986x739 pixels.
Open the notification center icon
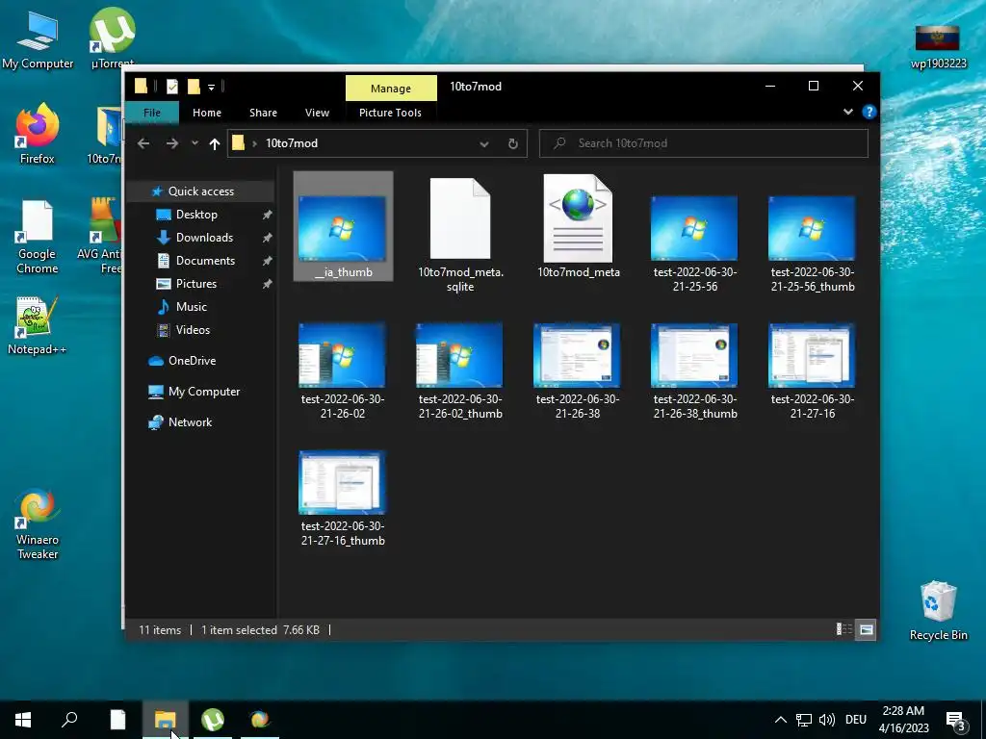coord(955,720)
